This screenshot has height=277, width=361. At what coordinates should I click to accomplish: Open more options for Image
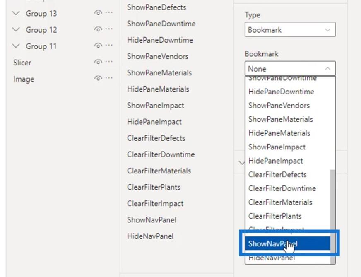(x=109, y=78)
